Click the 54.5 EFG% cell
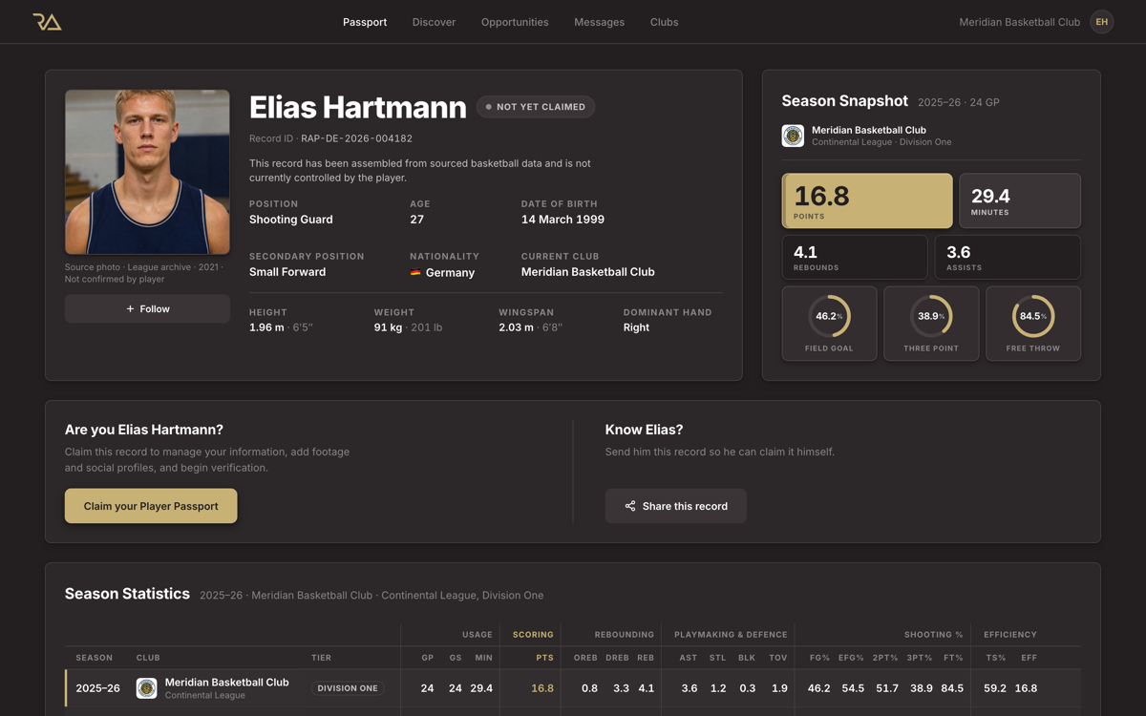 tap(853, 688)
